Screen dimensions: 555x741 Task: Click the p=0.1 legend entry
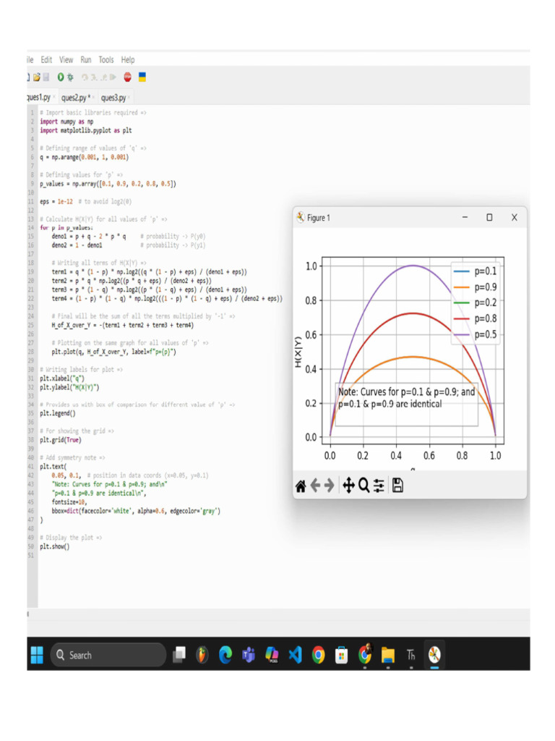click(475, 271)
